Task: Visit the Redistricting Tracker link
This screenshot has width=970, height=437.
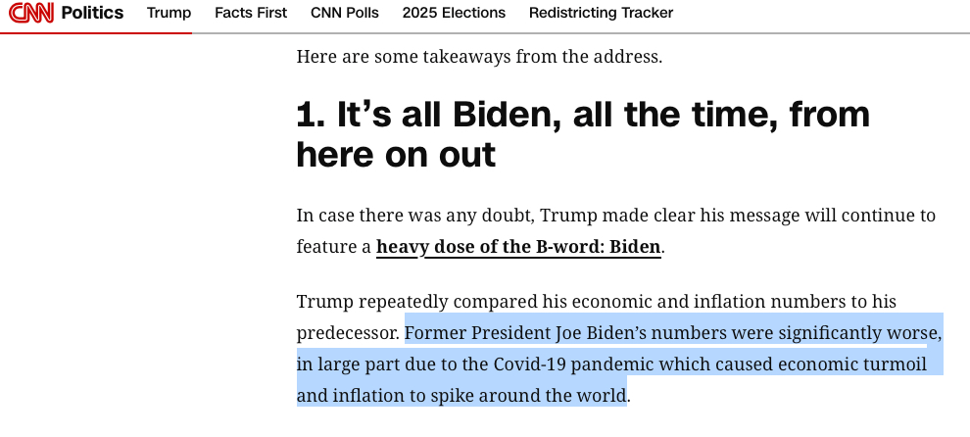Action: pyautogui.click(x=601, y=13)
